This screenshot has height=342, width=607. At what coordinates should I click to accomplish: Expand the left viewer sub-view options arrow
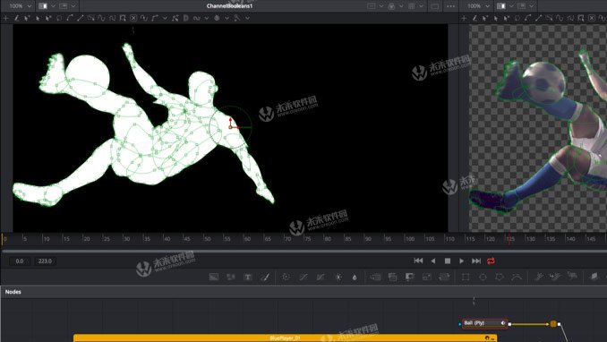73,6
